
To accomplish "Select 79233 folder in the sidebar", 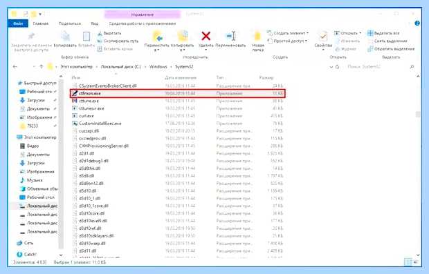I will tap(33, 126).
